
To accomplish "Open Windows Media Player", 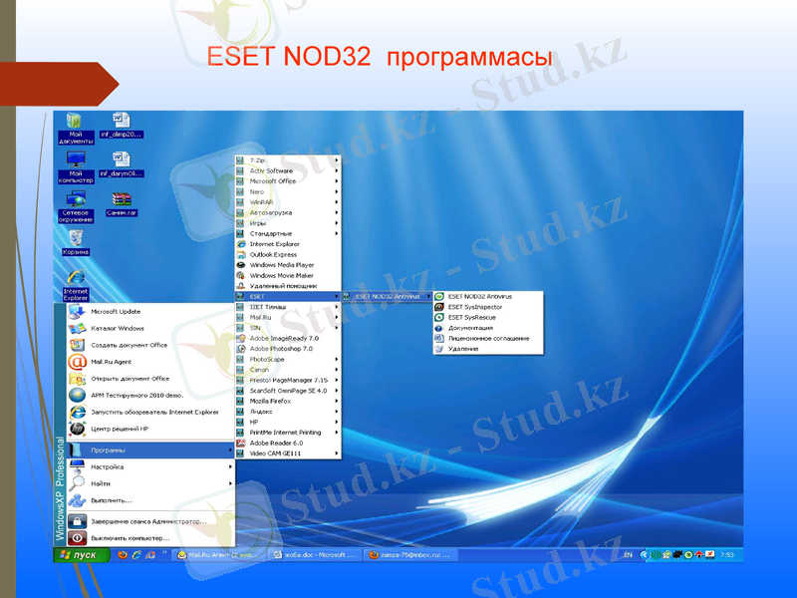I will tap(279, 265).
